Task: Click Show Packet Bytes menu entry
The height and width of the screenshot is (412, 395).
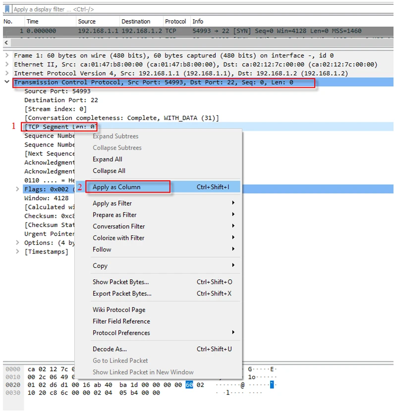Action: tap(120, 282)
